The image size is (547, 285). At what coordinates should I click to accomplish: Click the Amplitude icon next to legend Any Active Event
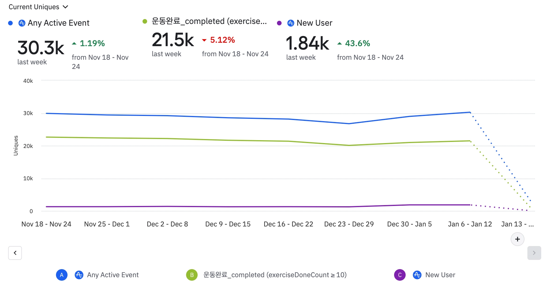(79, 275)
